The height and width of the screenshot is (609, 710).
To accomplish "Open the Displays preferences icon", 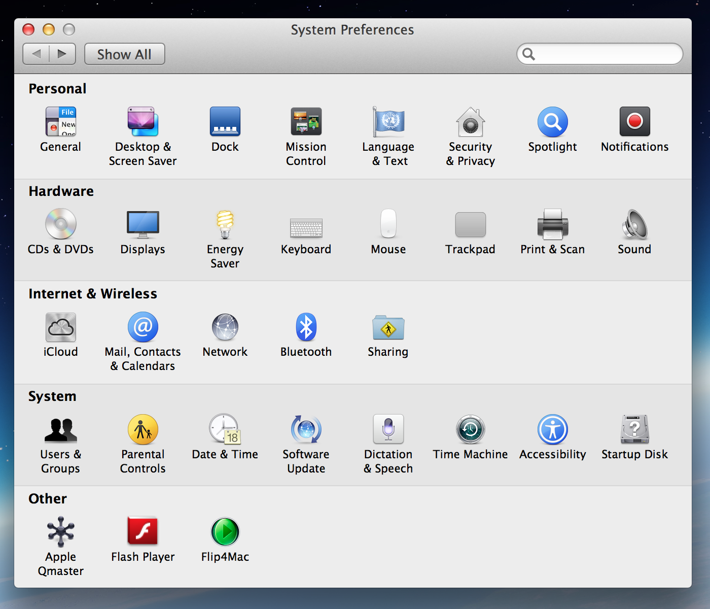I will 143,224.
